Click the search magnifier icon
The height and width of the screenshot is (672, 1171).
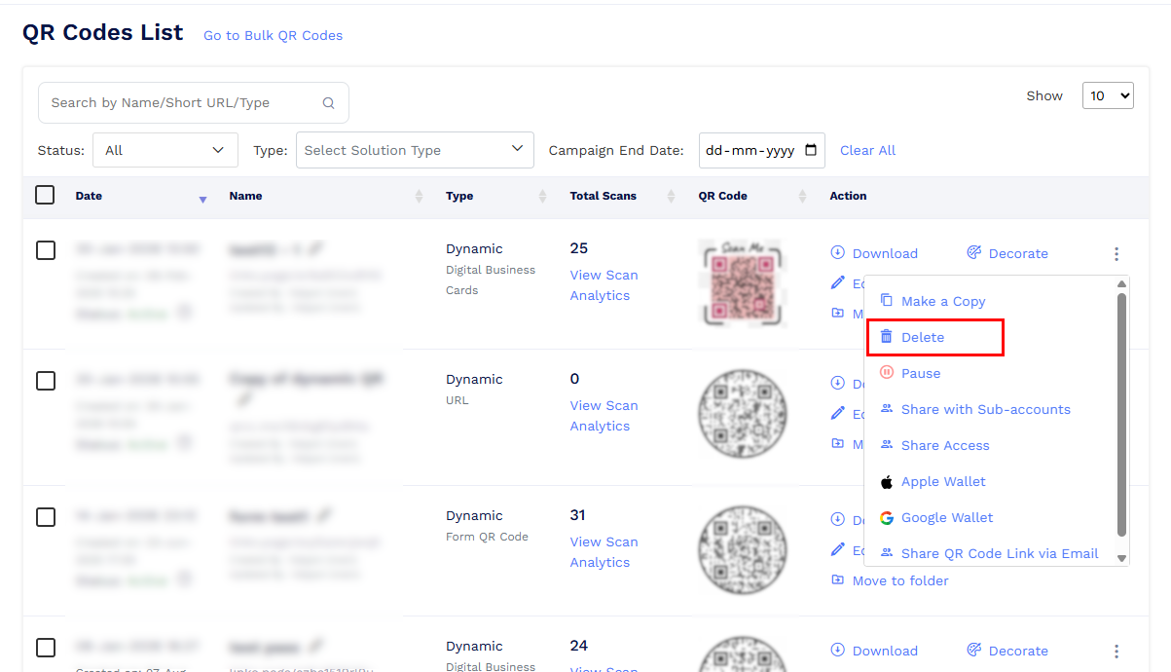click(328, 103)
